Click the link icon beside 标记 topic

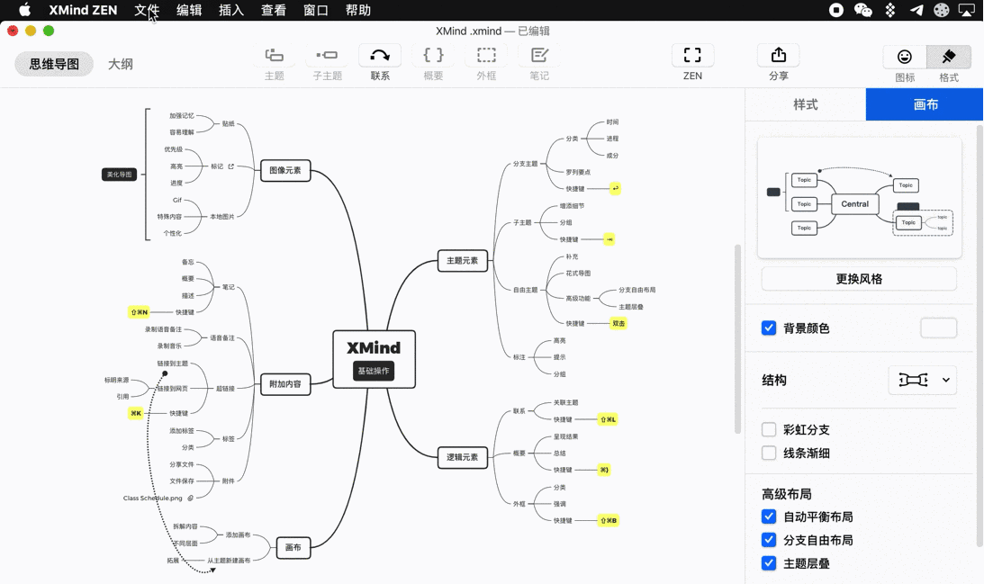pos(231,166)
